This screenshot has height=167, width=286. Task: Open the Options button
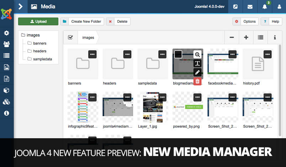245,21
